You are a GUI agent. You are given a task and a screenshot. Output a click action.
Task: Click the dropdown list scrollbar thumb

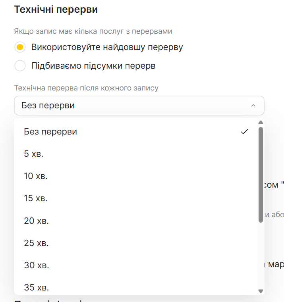point(261,175)
